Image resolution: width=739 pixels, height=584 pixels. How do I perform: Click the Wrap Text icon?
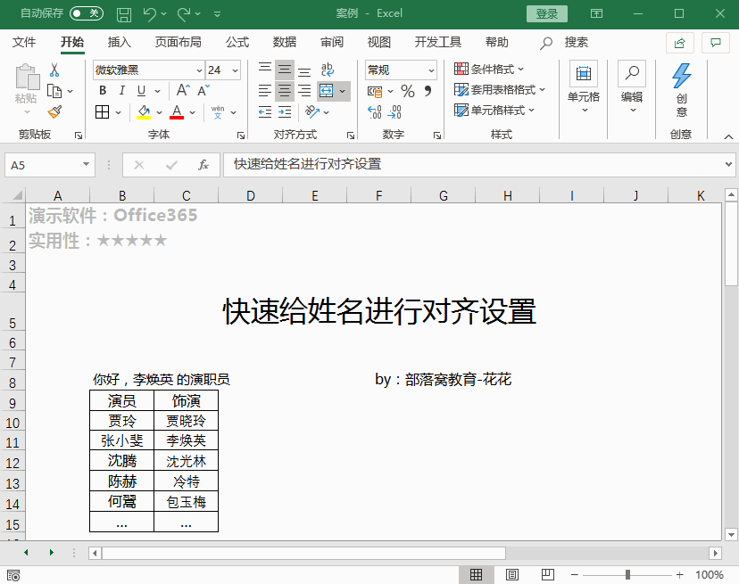point(327,70)
